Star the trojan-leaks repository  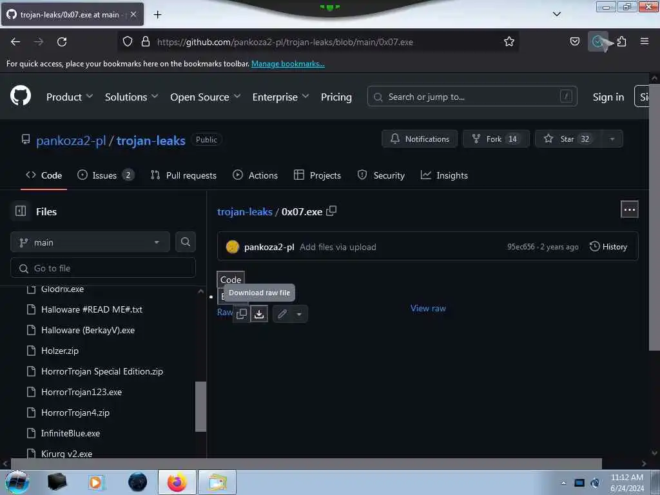568,139
